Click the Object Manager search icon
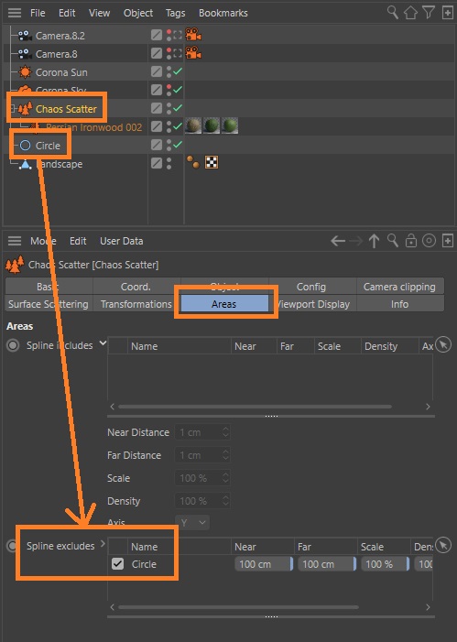Image resolution: width=457 pixels, height=642 pixels. [x=392, y=13]
